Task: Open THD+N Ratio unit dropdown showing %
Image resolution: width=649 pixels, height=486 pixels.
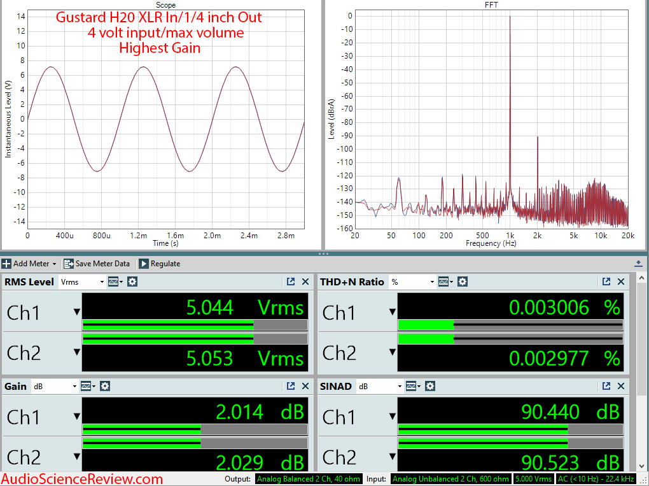Action: pyautogui.click(x=412, y=282)
